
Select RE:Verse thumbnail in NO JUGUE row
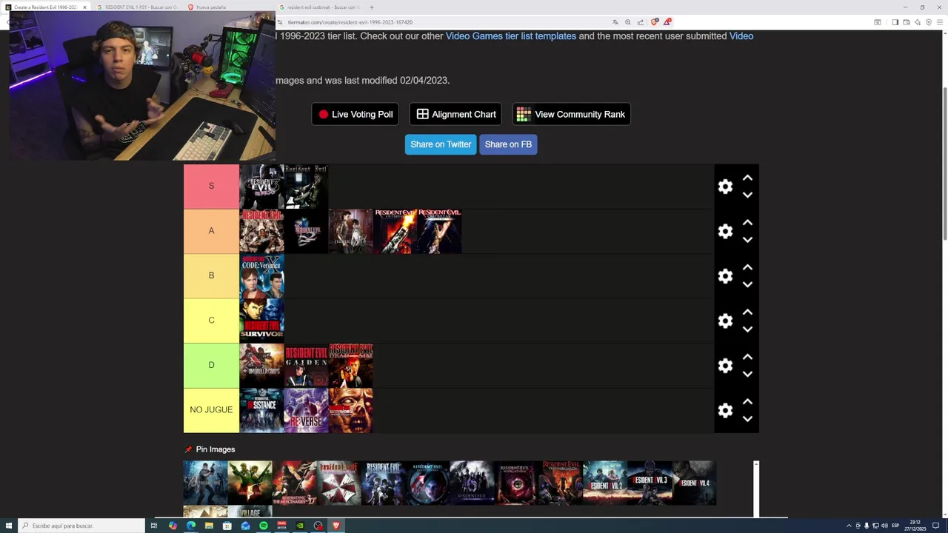coord(306,410)
